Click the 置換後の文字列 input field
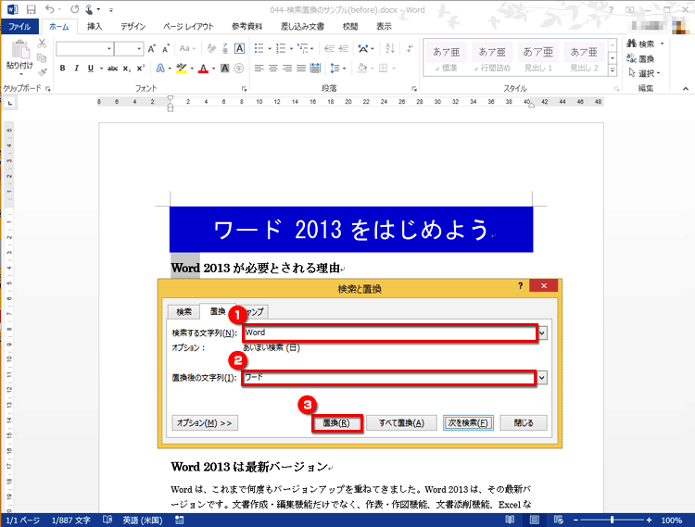 [389, 378]
